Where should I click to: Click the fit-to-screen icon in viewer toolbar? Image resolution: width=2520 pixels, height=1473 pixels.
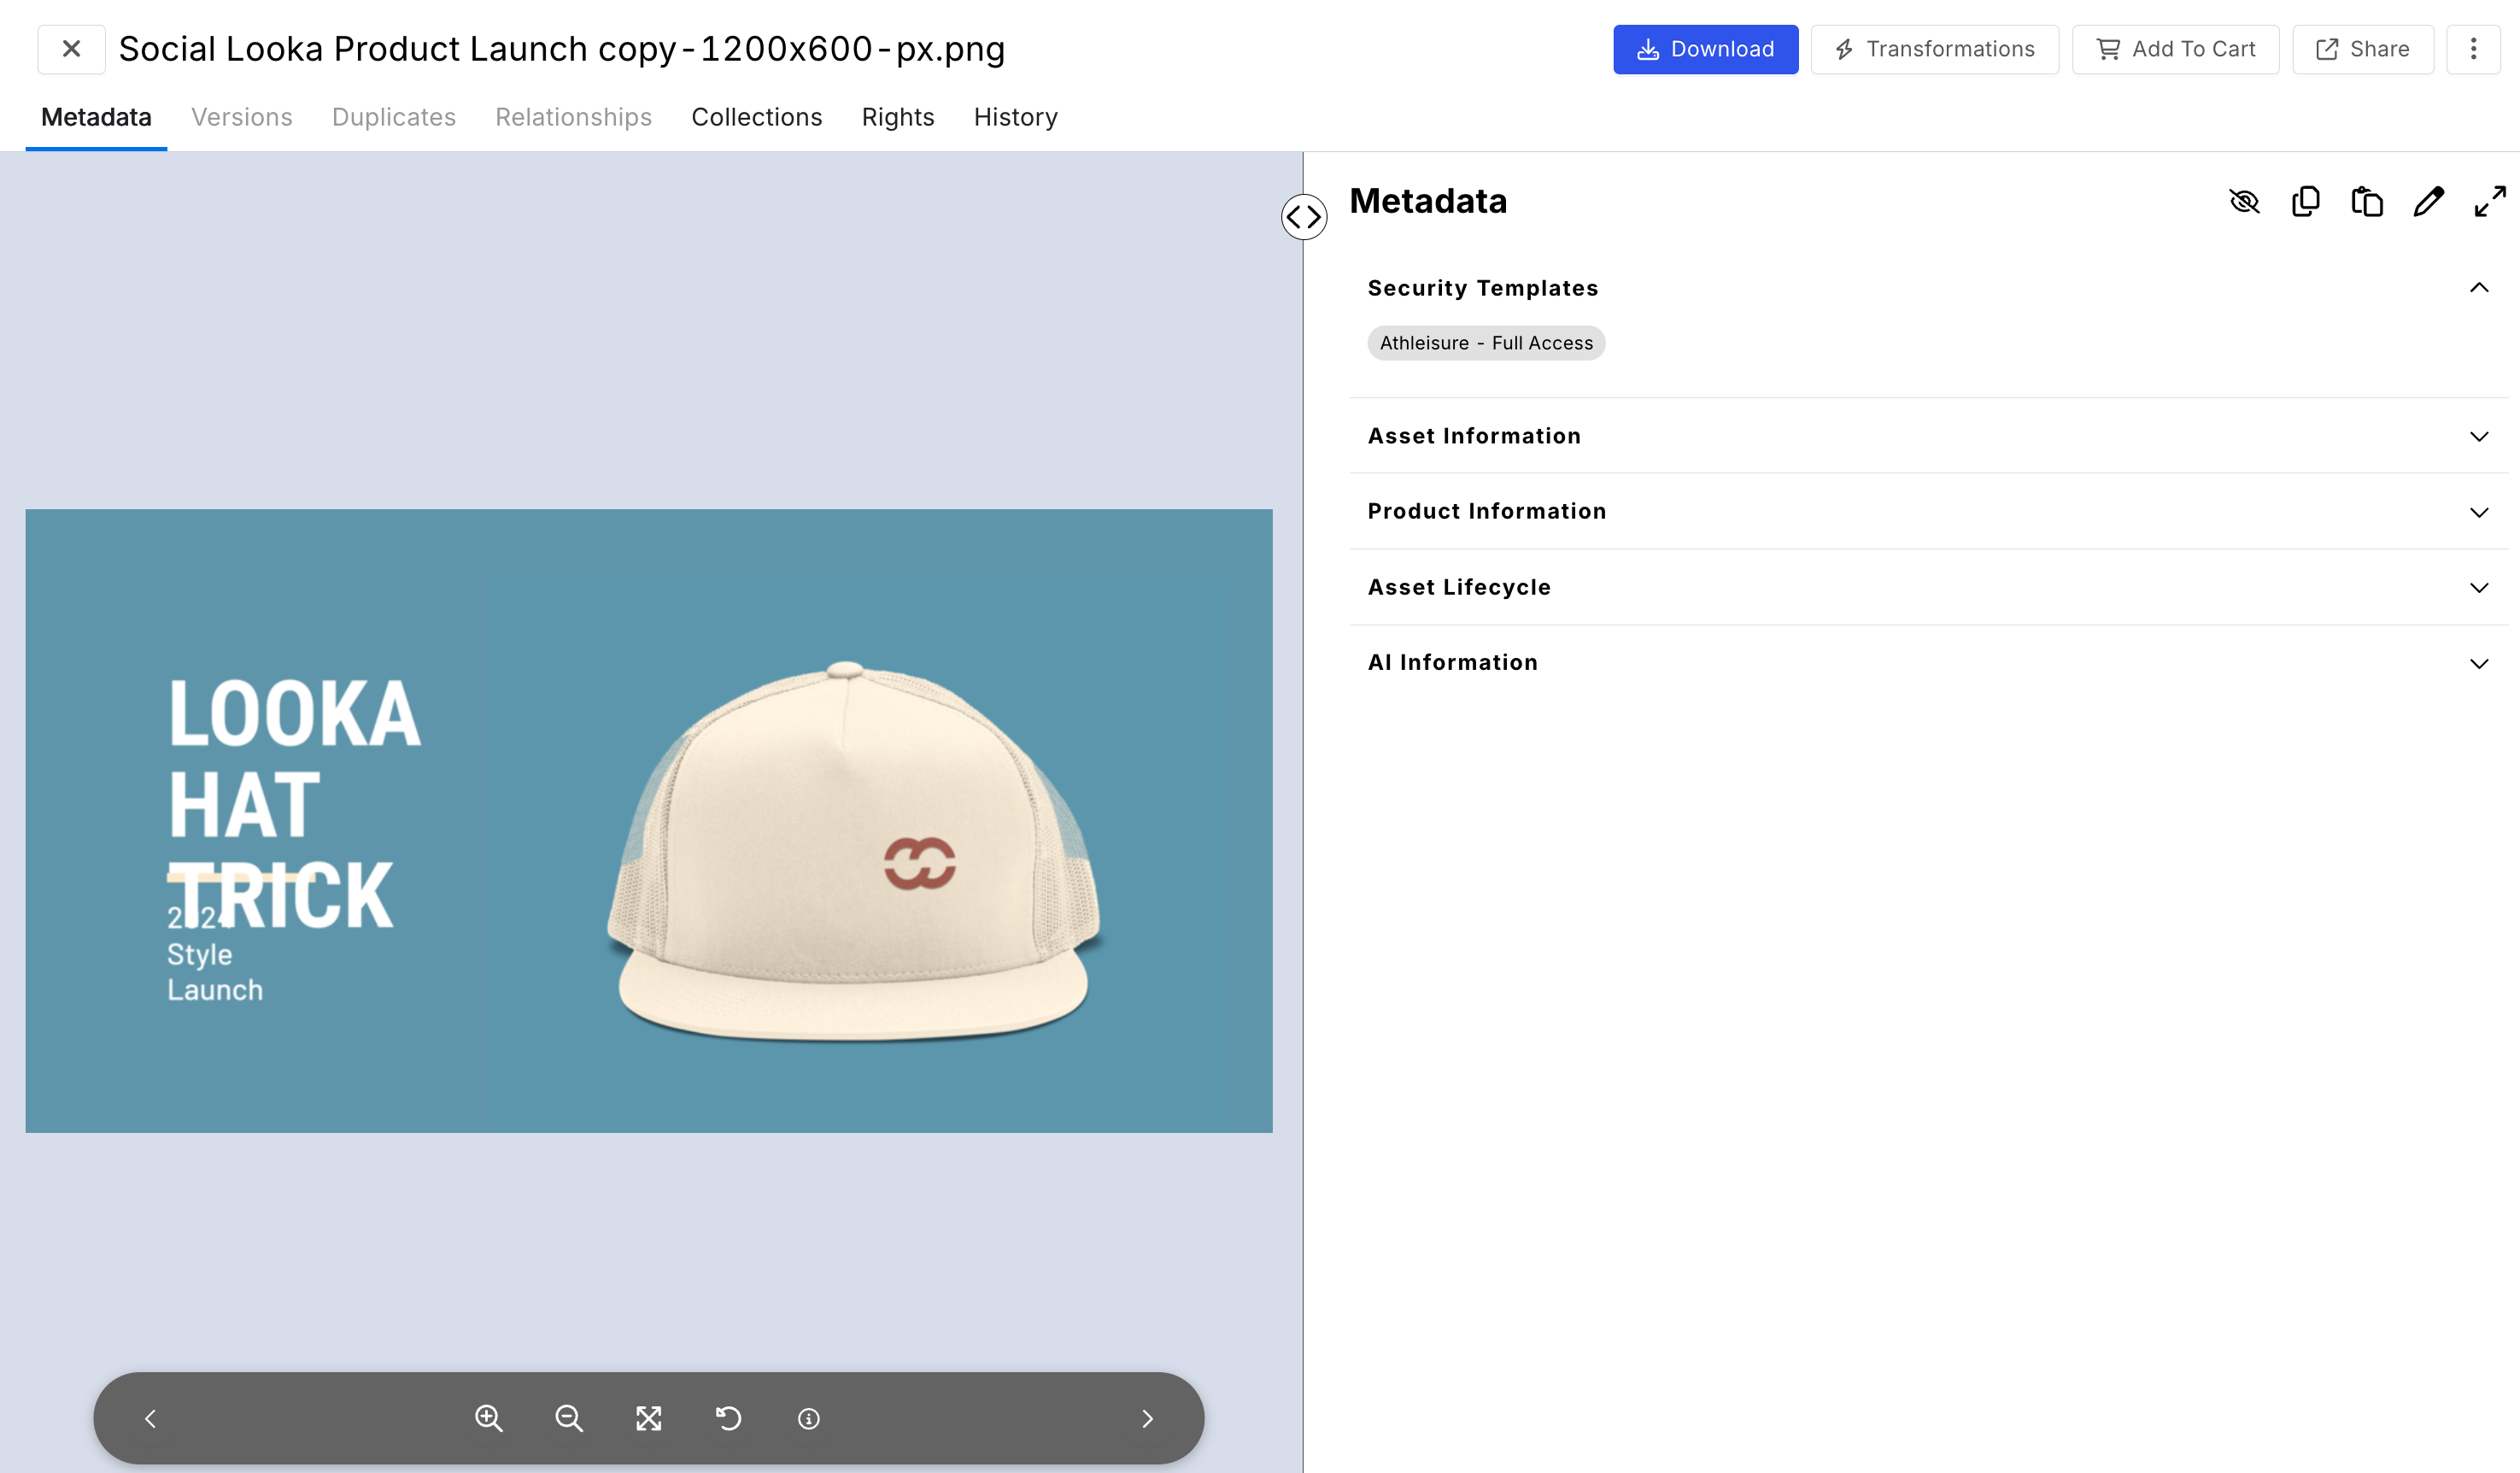(649, 1418)
